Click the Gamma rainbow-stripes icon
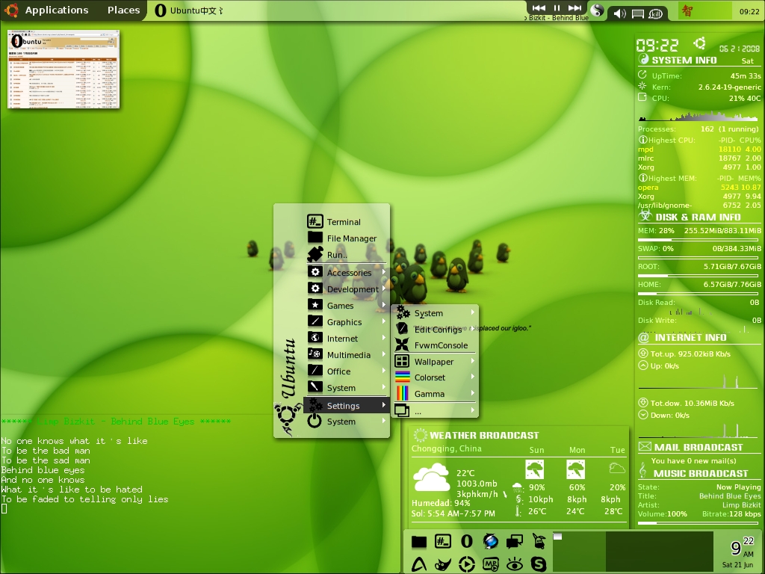This screenshot has width=765, height=574. (402, 393)
